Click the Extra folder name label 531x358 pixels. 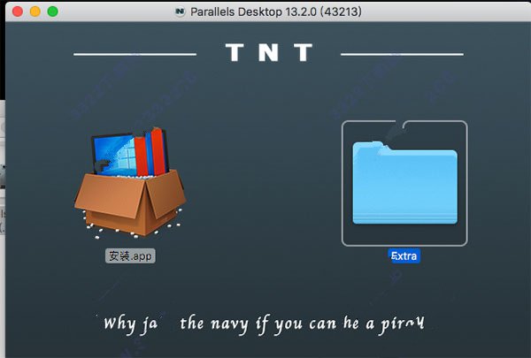tap(404, 255)
